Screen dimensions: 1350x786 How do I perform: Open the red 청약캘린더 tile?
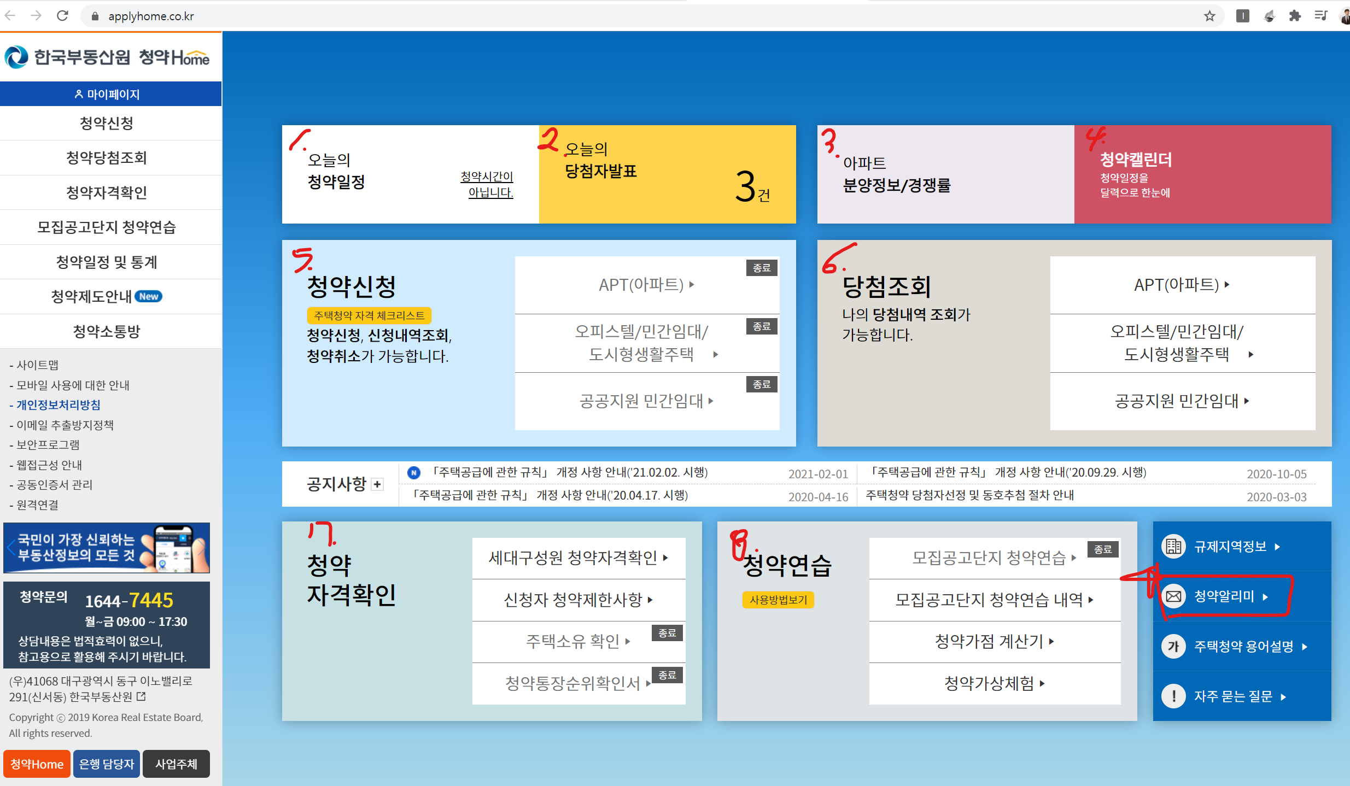click(1202, 174)
